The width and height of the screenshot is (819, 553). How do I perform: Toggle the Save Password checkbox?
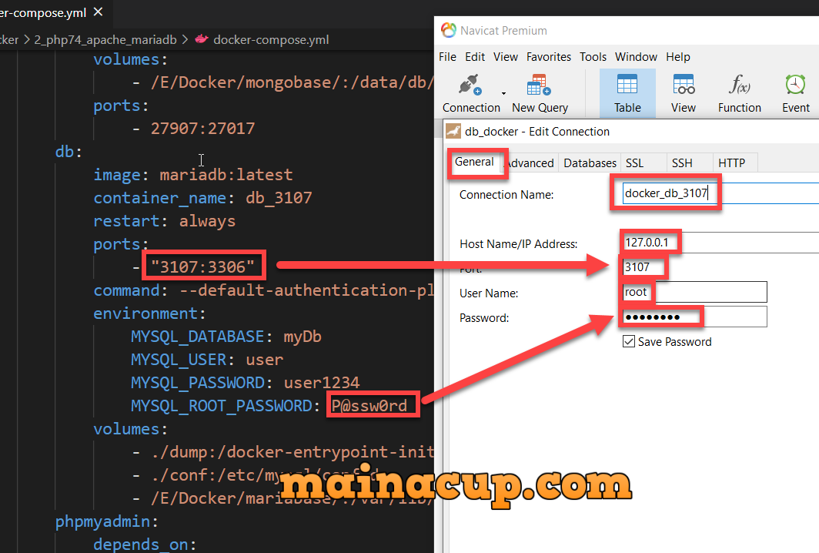click(629, 342)
